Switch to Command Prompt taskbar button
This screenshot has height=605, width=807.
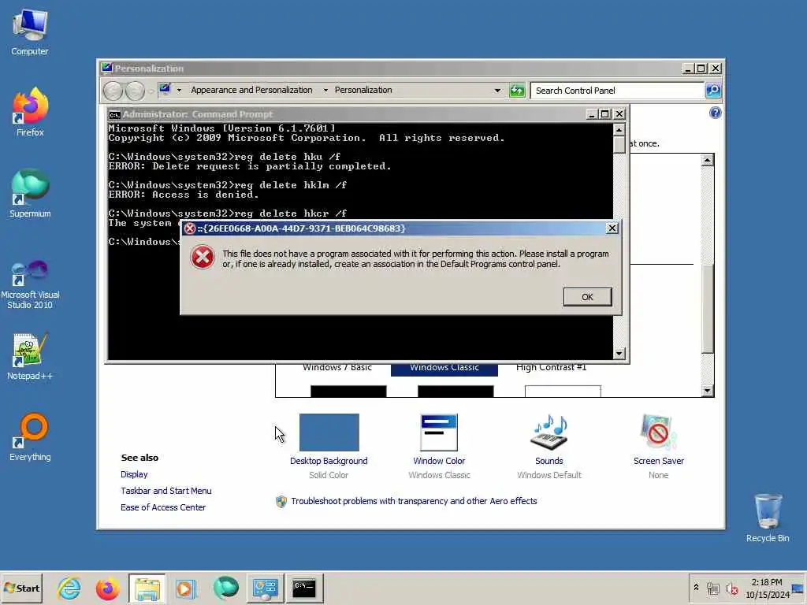(304, 588)
